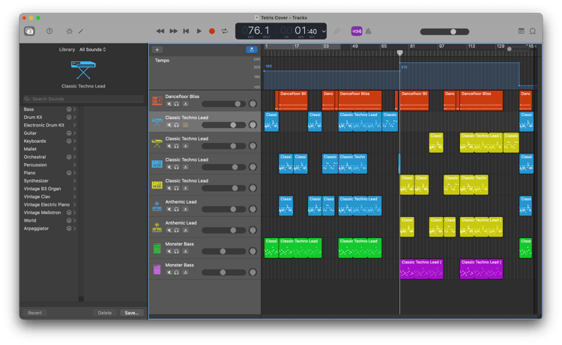This screenshot has height=345, width=562.
Task: Open the All Sounds popup menu
Action: click(92, 49)
